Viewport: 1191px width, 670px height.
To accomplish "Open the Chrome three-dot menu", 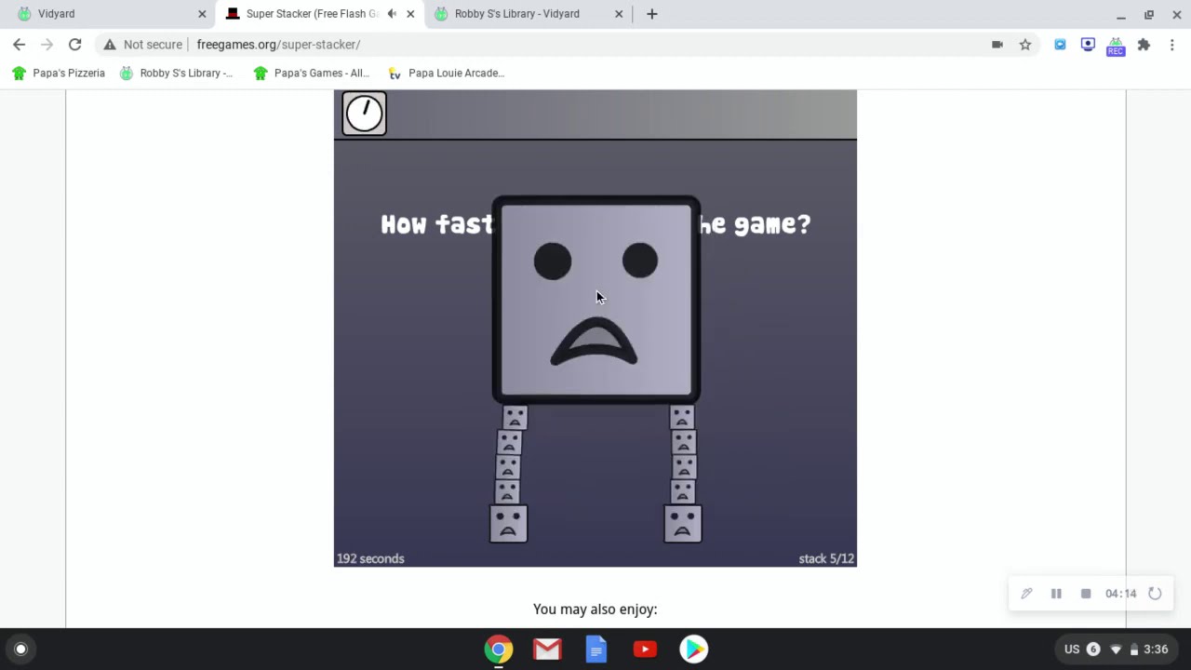I will click(1172, 45).
